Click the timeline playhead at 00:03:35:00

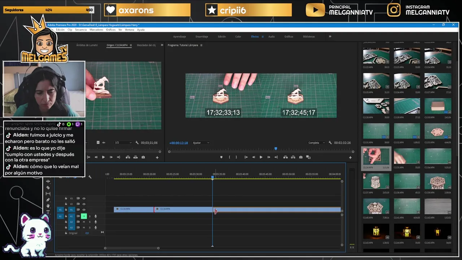pyautogui.click(x=212, y=177)
